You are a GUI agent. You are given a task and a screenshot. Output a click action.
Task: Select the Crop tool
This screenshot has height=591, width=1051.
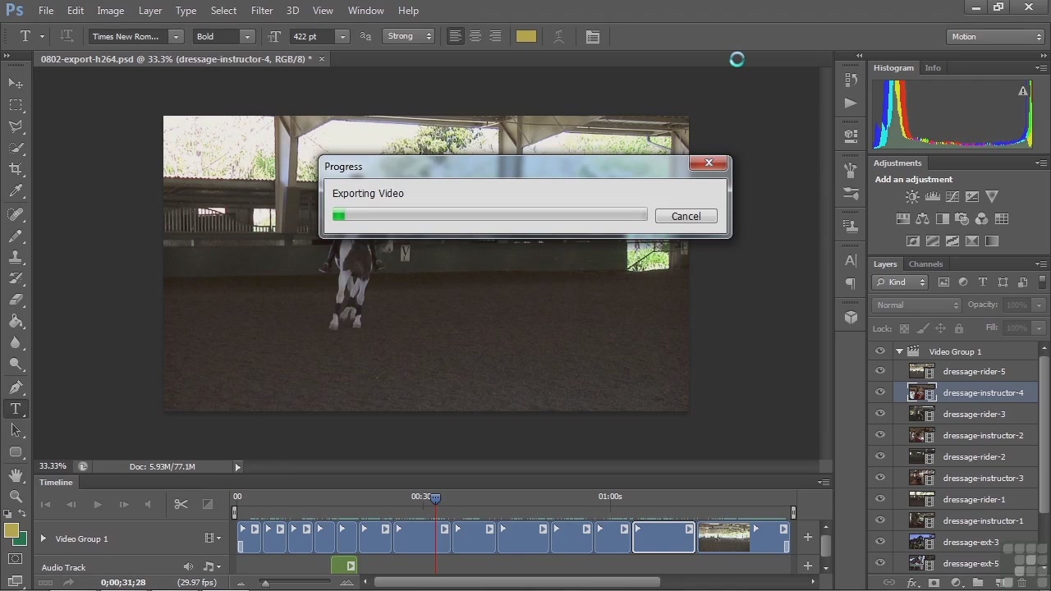point(16,169)
